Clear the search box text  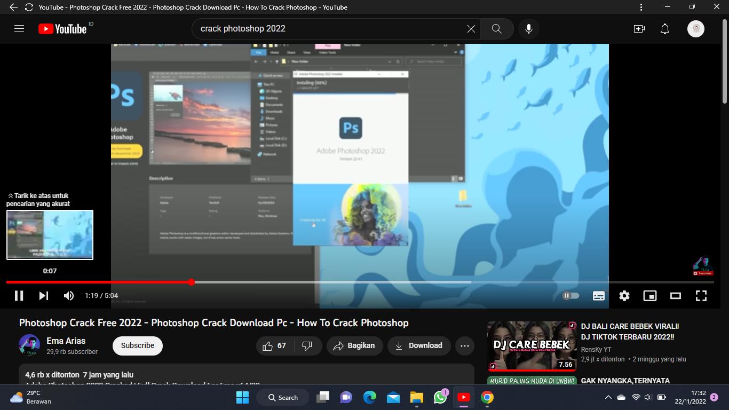tap(471, 29)
